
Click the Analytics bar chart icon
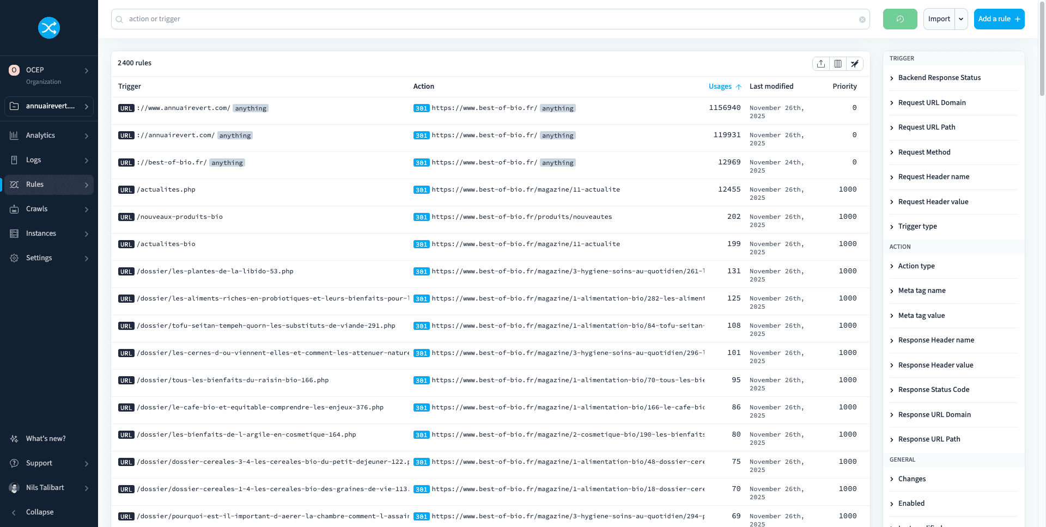tap(14, 136)
